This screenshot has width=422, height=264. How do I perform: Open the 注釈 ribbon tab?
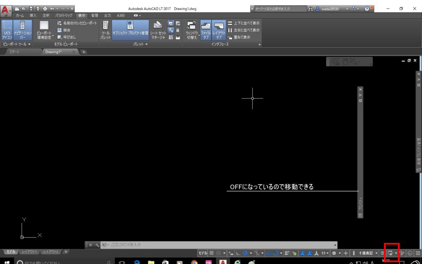46,16
